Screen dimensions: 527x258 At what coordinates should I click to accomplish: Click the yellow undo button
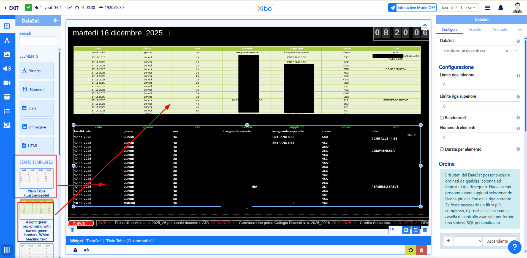pos(411,250)
